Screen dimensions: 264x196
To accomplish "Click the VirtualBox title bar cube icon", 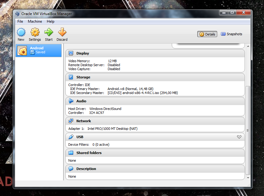I will [17, 14].
